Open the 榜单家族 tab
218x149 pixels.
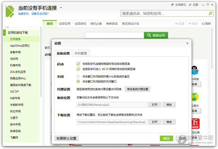click(x=112, y=24)
